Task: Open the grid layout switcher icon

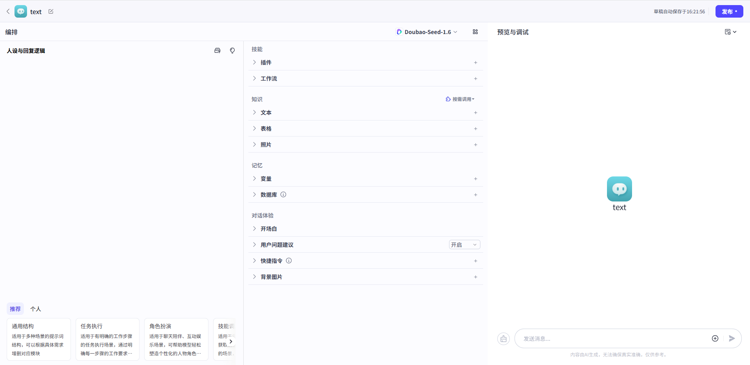Action: pyautogui.click(x=475, y=32)
